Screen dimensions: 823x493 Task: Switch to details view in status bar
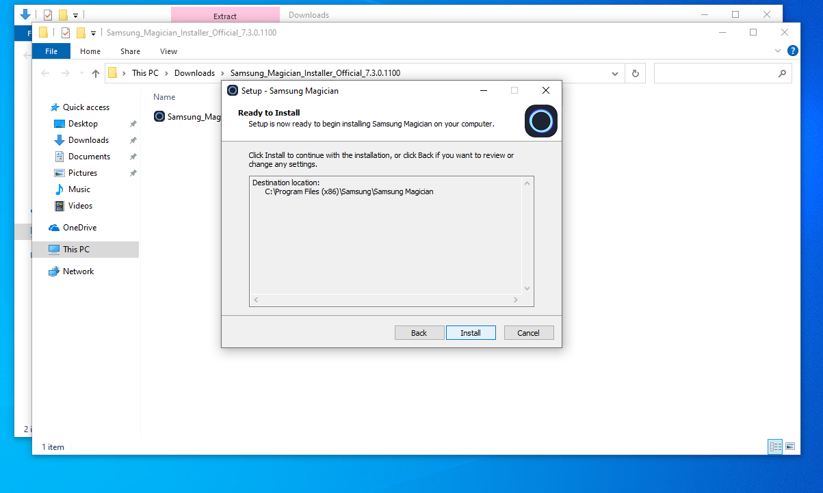(775, 447)
